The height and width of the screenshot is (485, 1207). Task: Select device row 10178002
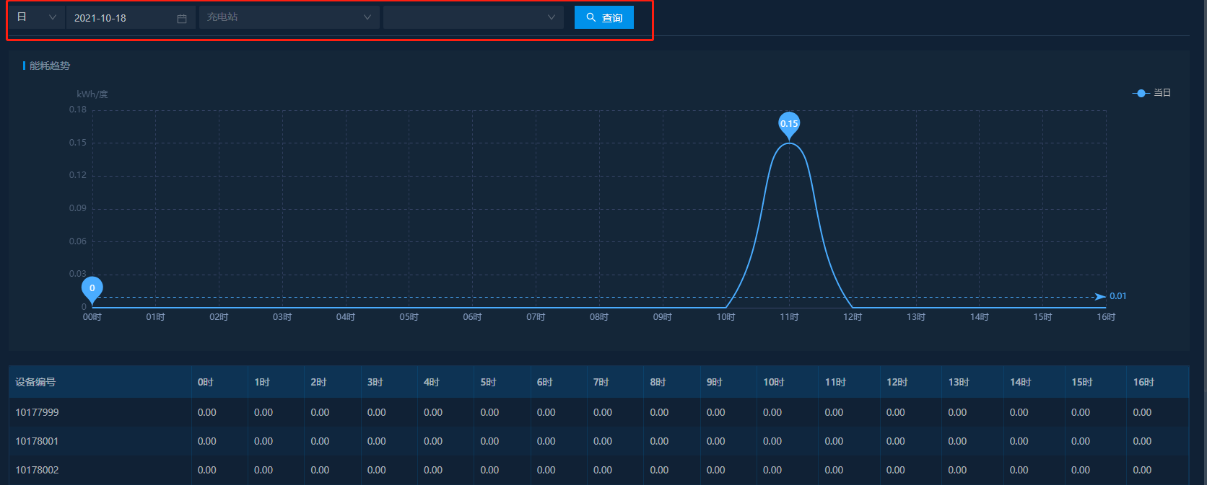37,470
